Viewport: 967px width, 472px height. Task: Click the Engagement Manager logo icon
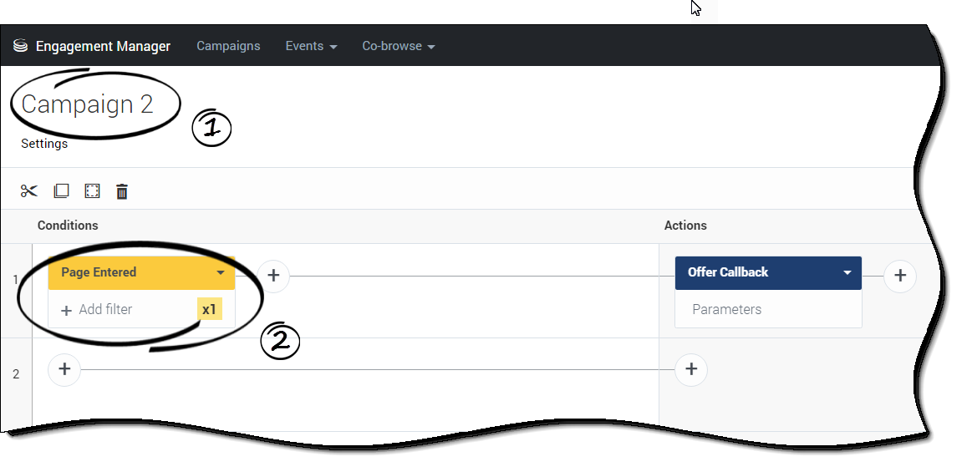pyautogui.click(x=21, y=46)
